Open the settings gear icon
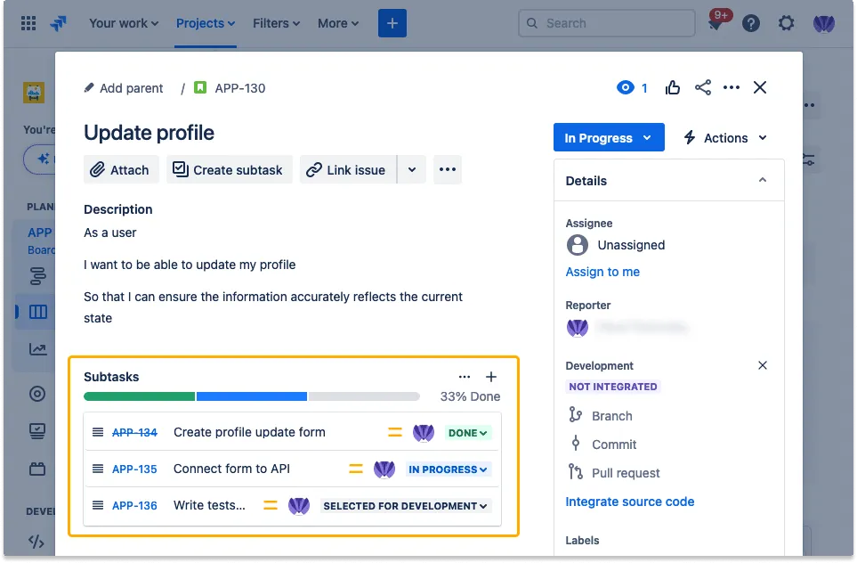Image resolution: width=857 pixels, height=563 pixels. coord(786,23)
